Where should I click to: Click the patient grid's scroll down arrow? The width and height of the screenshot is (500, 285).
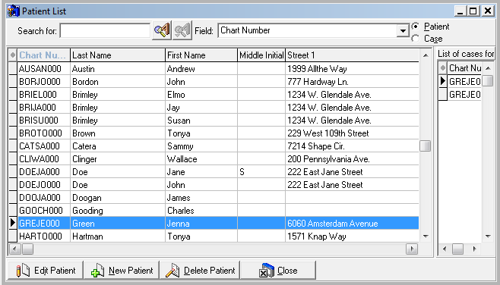426,236
